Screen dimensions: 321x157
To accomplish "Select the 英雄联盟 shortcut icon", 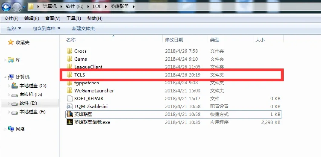I will point(70,114).
